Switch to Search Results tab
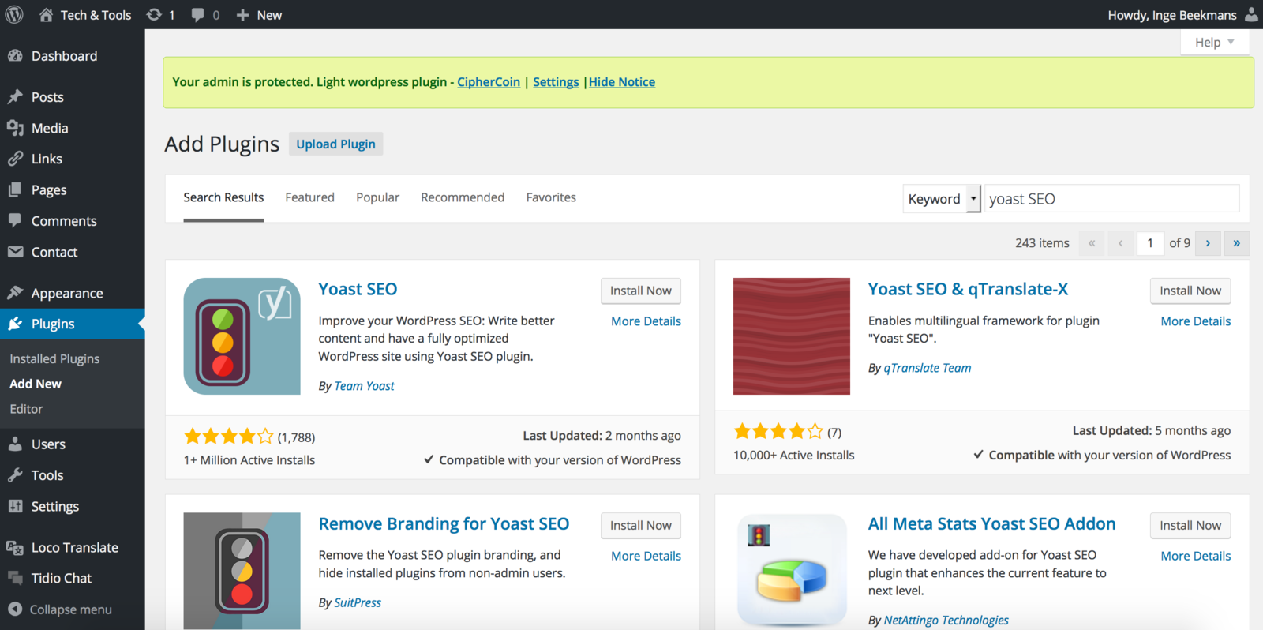 point(223,197)
